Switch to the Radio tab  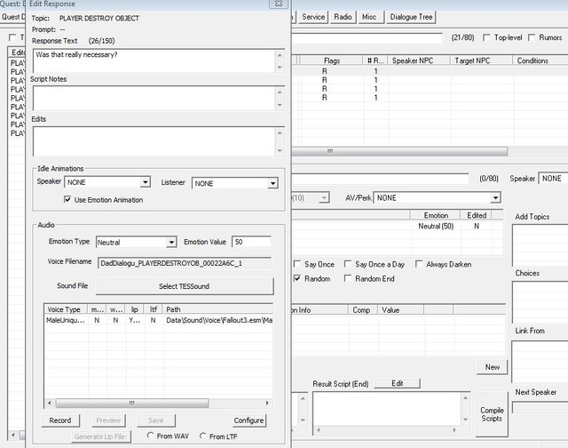343,17
